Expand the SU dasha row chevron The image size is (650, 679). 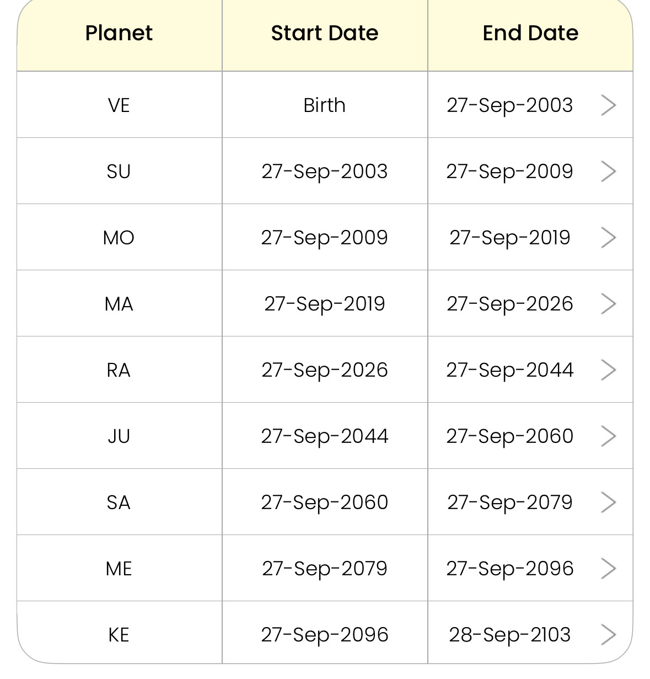608,171
